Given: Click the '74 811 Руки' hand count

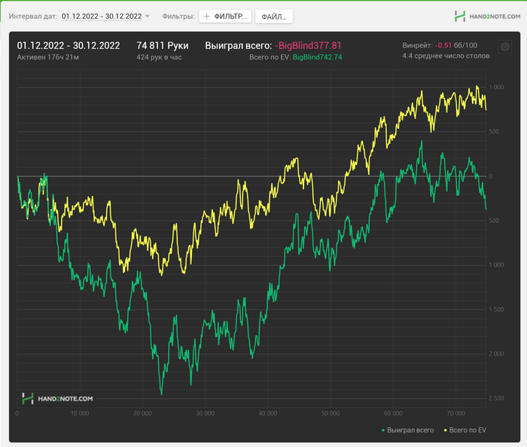Looking at the screenshot, I should click(163, 45).
